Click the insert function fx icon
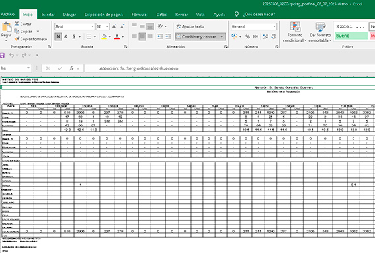Image resolution: width=375 pixels, height=253 pixels. pyautogui.click(x=71, y=68)
